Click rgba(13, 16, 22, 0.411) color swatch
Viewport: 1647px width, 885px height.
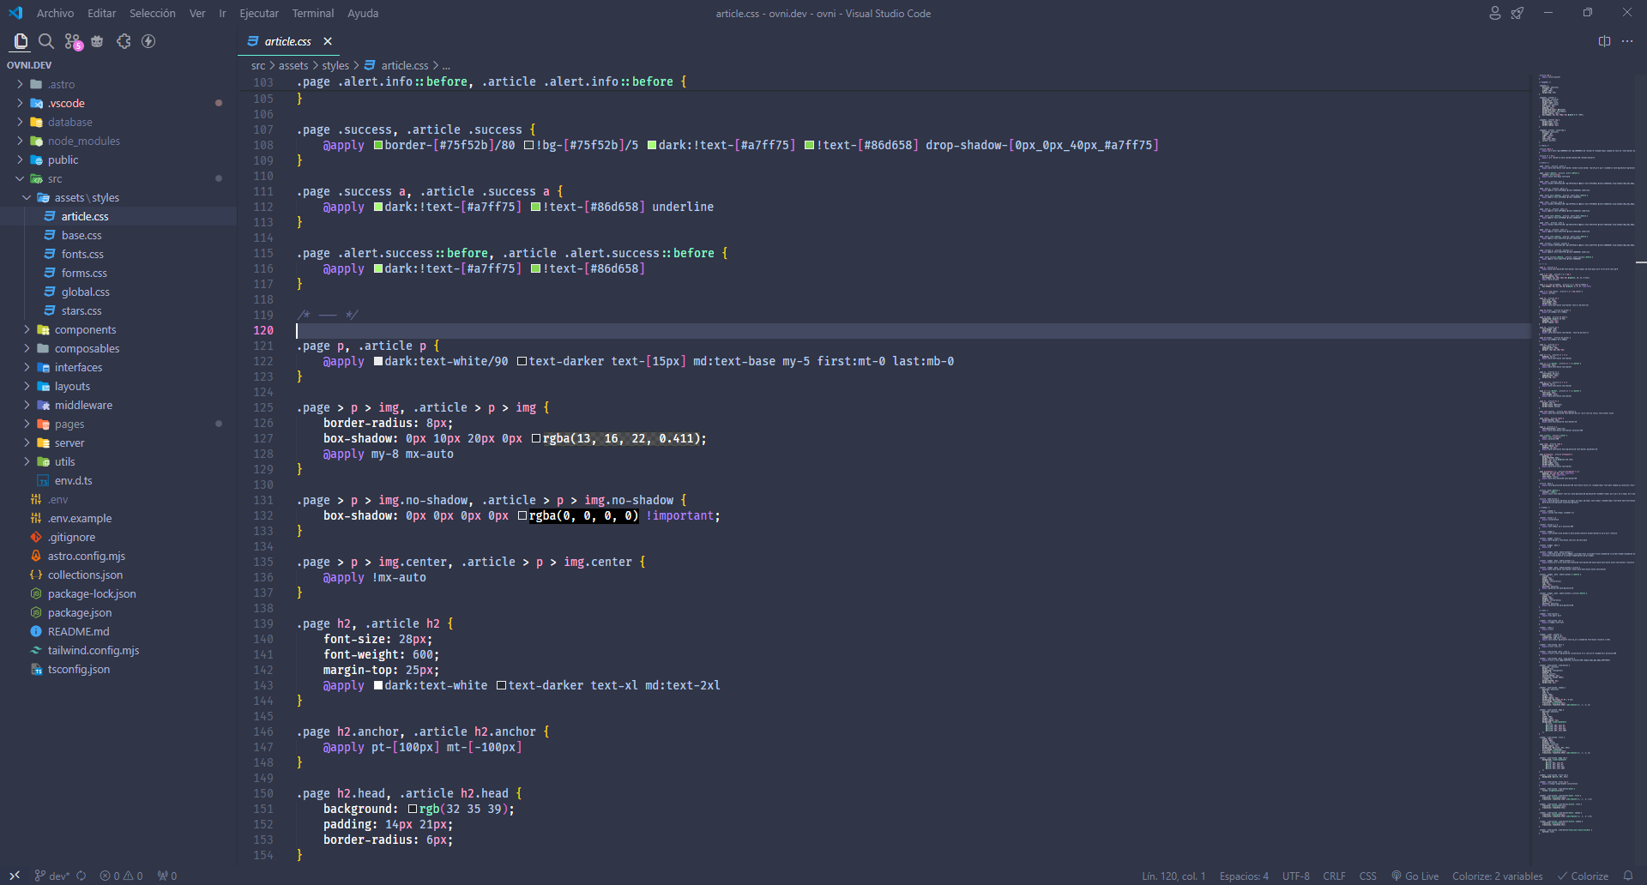tap(536, 438)
